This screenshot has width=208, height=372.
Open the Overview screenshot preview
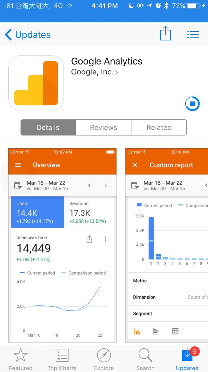pos(62,245)
